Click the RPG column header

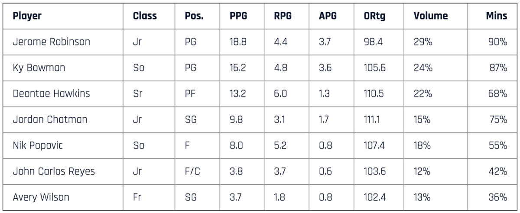tap(282, 16)
